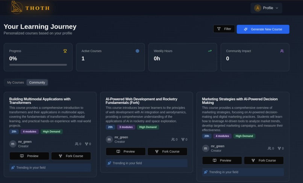The image size is (303, 183).
Task: Click 'Trending in your field' text on Rocketry card
Action: point(127,163)
